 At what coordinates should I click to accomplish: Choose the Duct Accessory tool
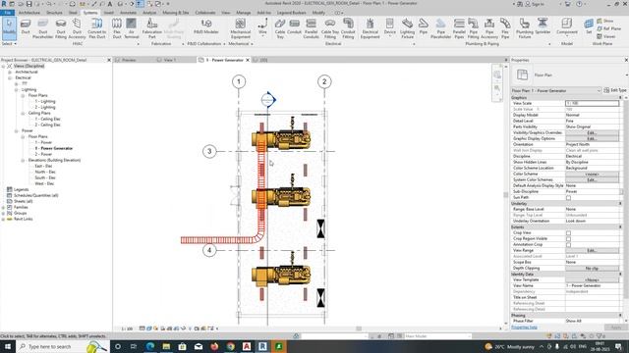[77, 28]
